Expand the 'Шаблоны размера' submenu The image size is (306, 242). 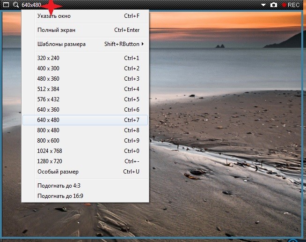(x=85, y=44)
